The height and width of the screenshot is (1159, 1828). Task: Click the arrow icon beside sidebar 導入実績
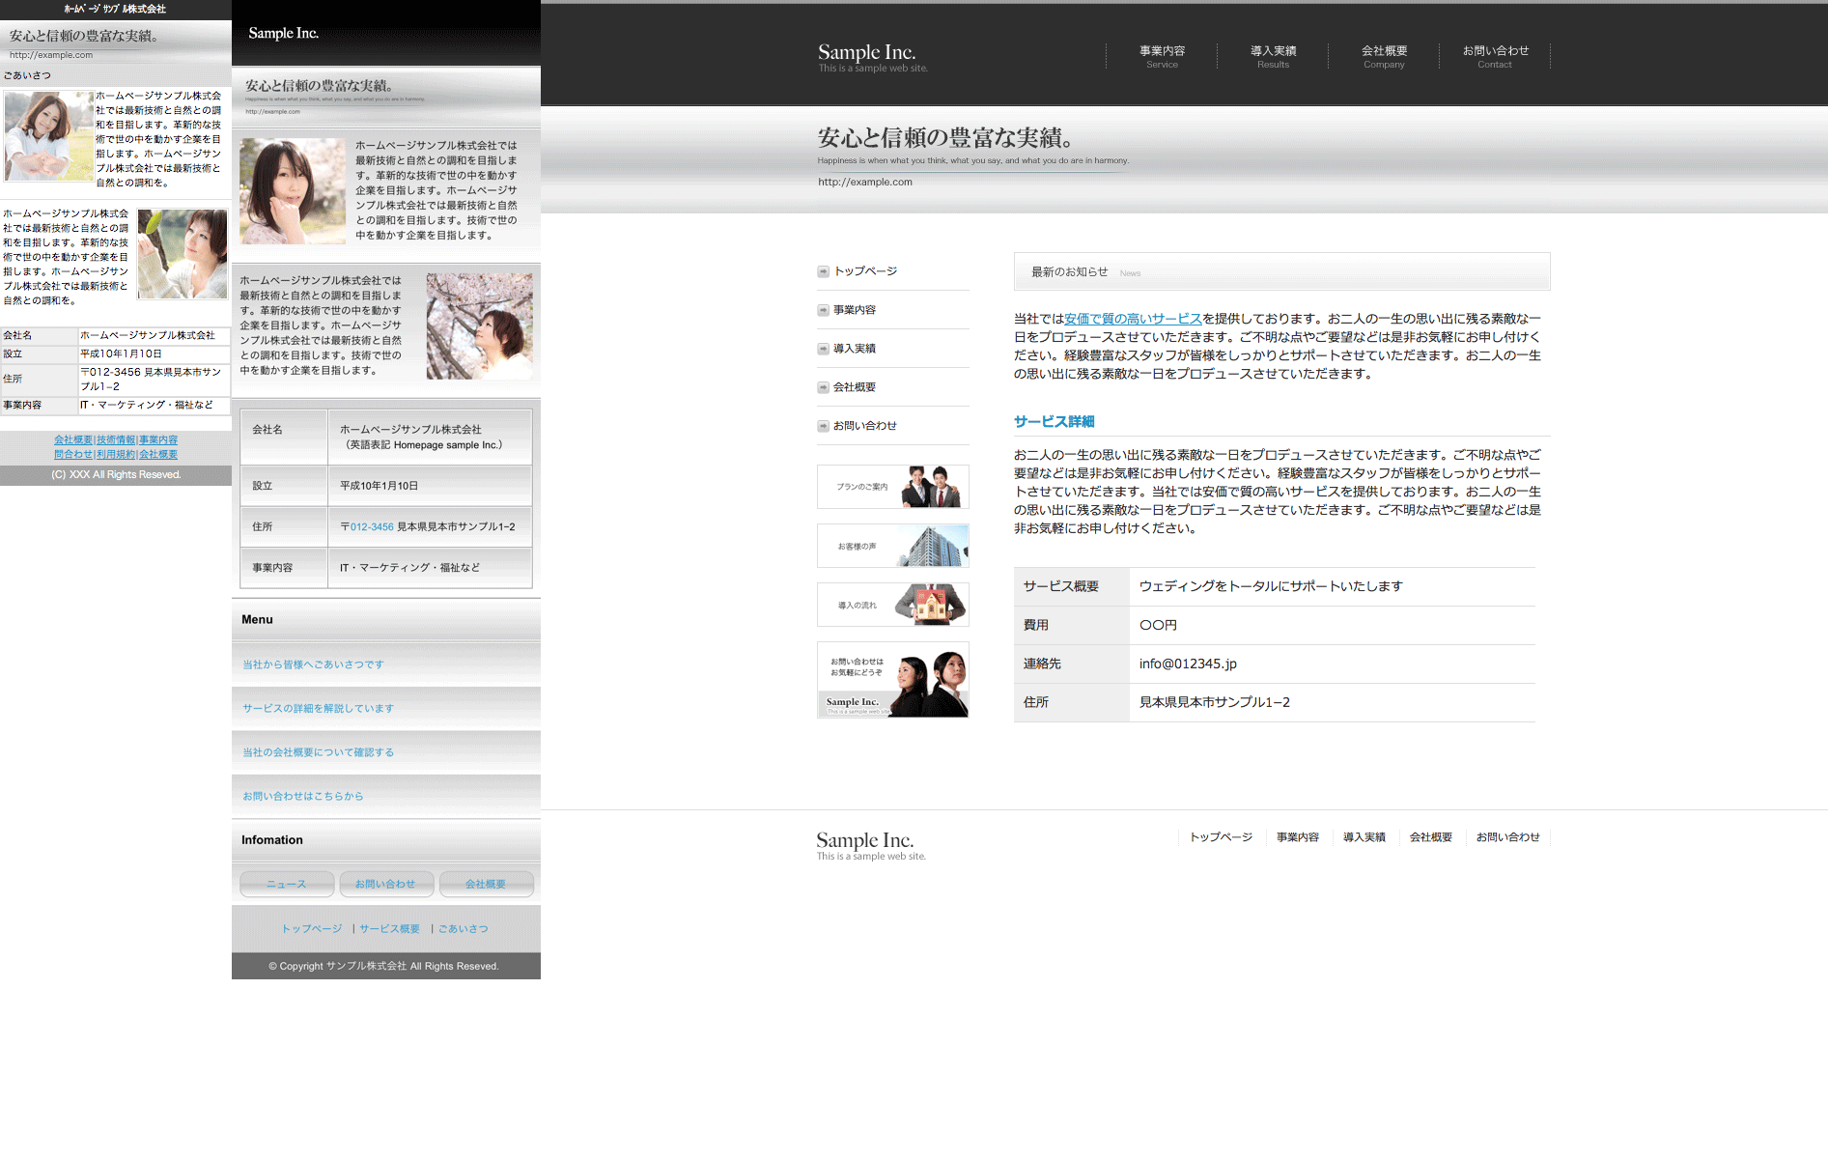tap(823, 349)
